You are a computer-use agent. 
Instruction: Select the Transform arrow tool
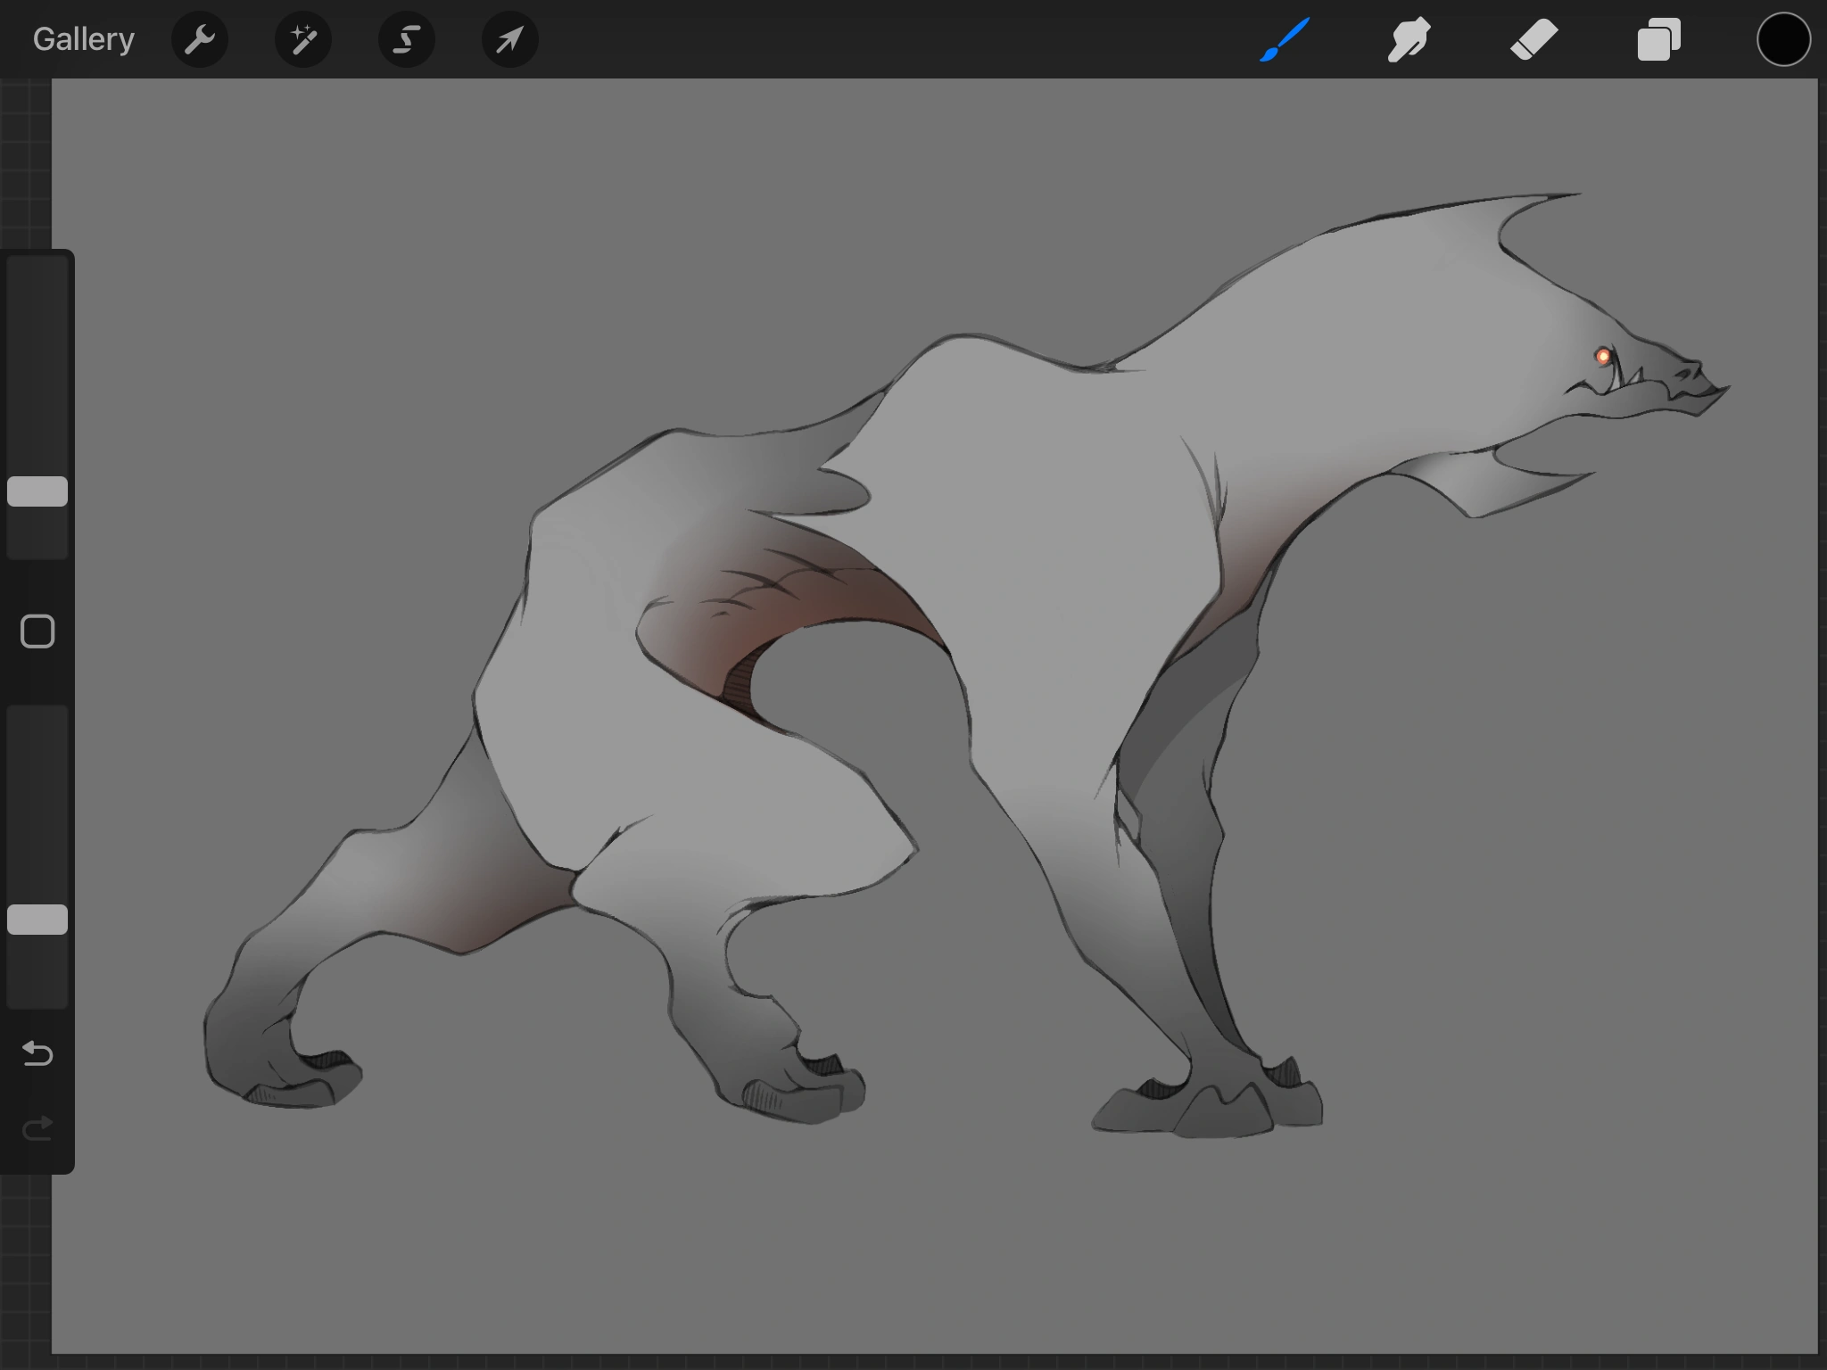(508, 39)
